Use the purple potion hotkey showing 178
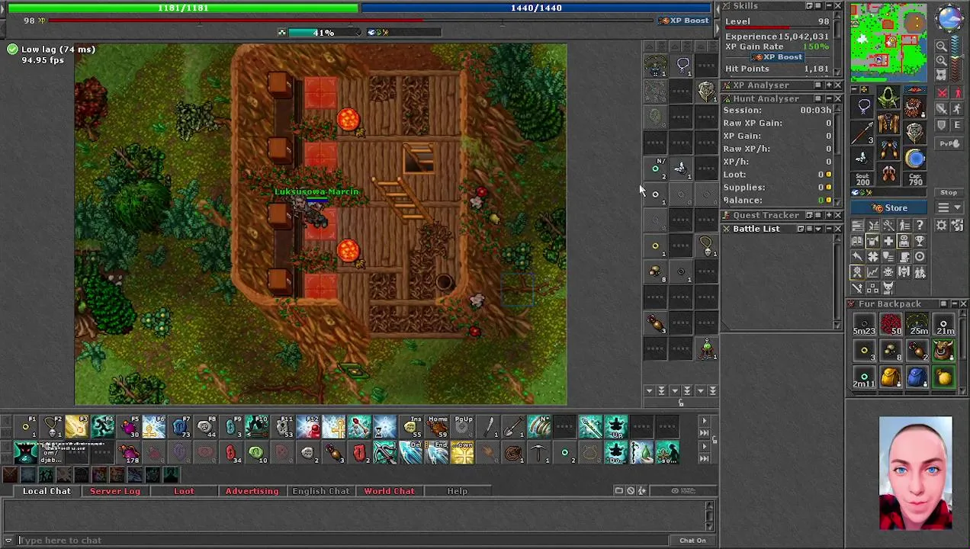The height and width of the screenshot is (549, 970). click(127, 452)
